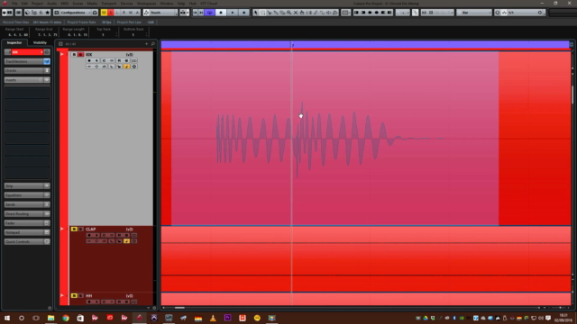
Task: Select the Draw pencil tool
Action: click(x=315, y=13)
